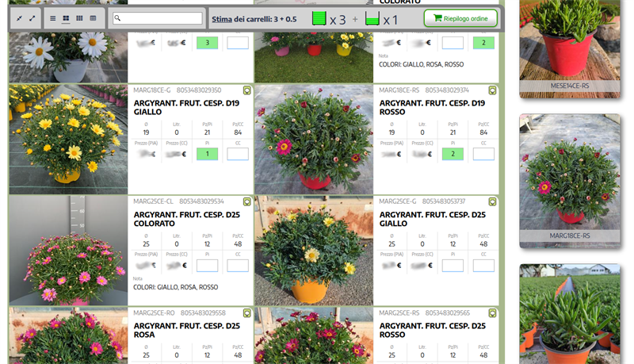Click product code MARG25CE-G 8053483053737
Screen dimensions: 634x364
(x=422, y=201)
